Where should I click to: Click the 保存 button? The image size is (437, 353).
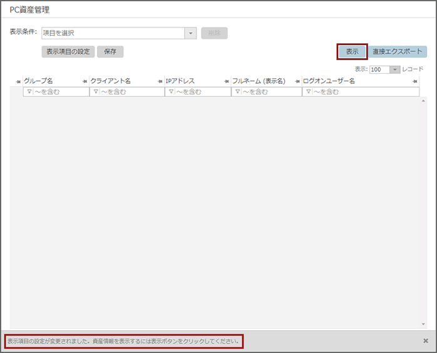[110, 51]
